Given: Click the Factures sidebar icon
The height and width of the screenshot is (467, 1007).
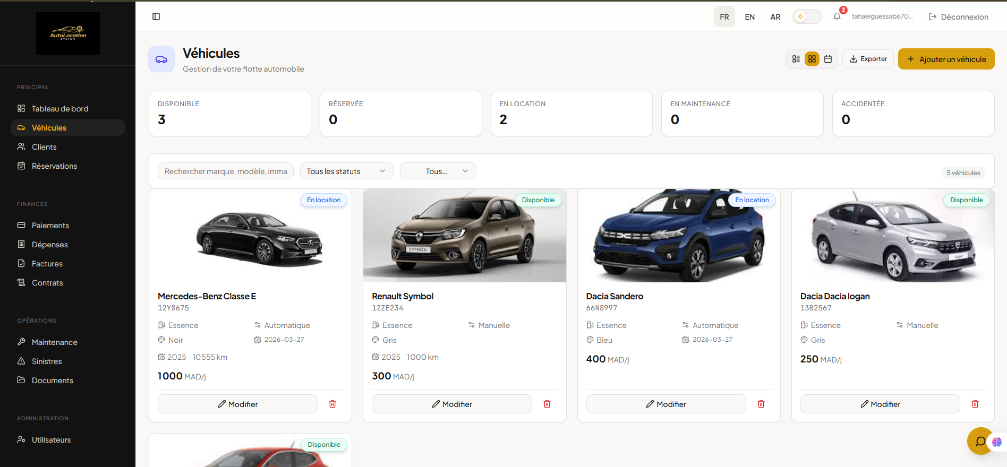Looking at the screenshot, I should pos(21,263).
